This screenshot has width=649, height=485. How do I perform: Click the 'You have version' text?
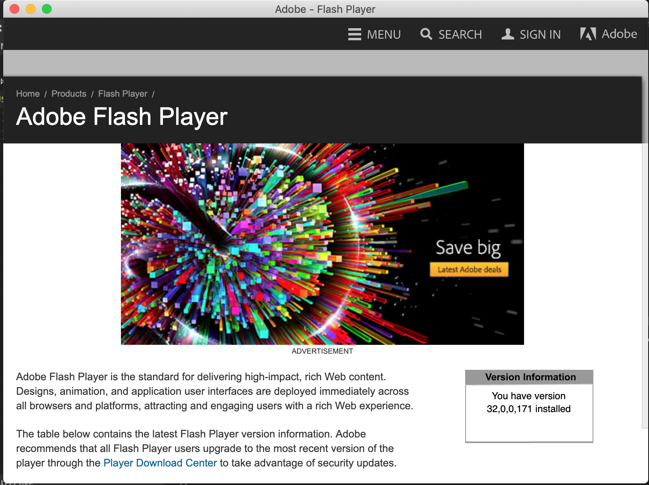pos(528,396)
